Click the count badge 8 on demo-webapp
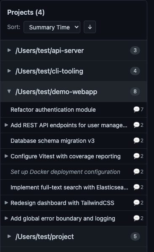 coord(135,92)
